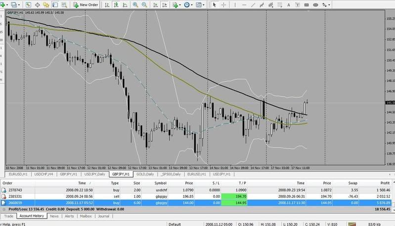Toggle the candlestick chart mode button
This screenshot has height=226, width=395.
tap(114, 4)
